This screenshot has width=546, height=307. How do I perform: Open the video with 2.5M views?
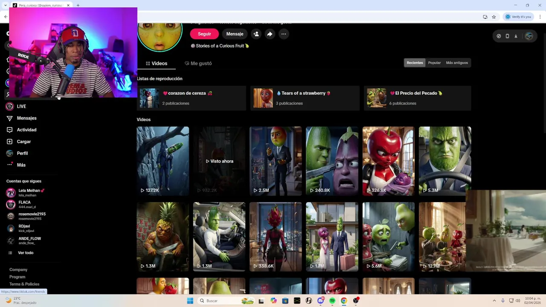click(x=276, y=161)
